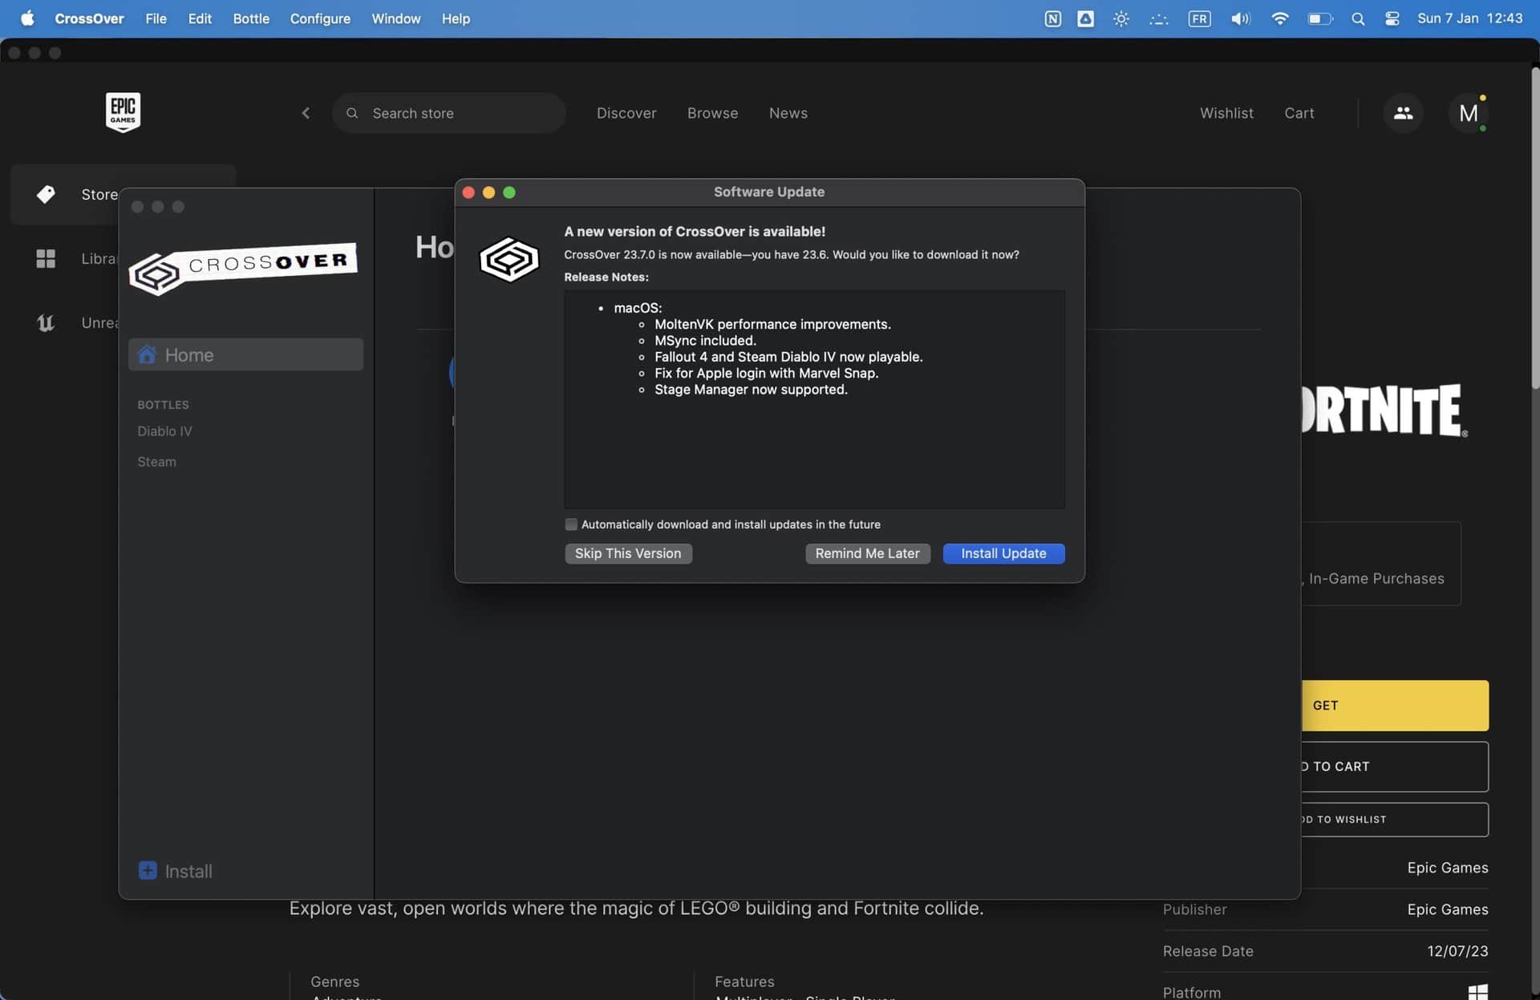
Task: Click the yellow GET button for Fortnite
Action: [1395, 706]
